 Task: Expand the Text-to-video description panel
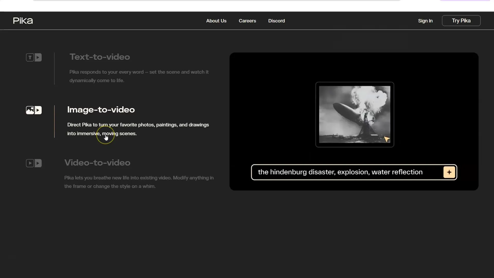[x=99, y=57]
